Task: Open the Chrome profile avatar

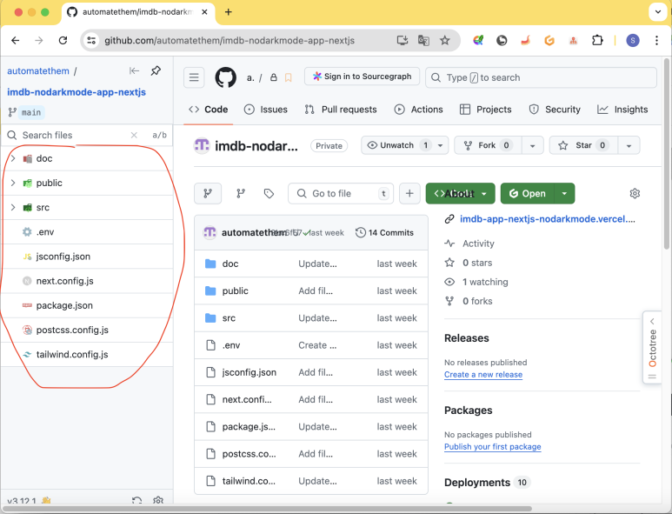Action: (x=633, y=40)
